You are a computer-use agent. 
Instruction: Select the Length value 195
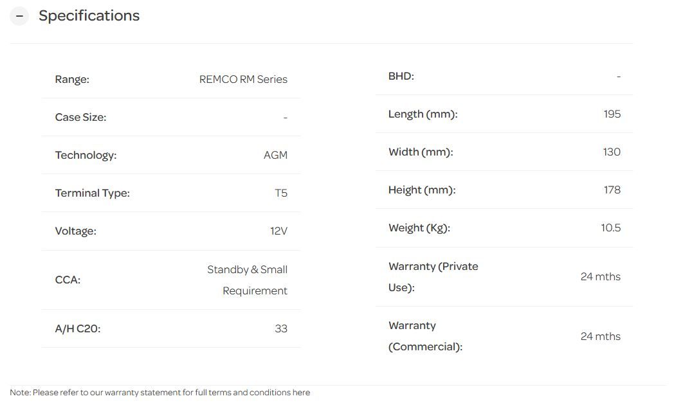click(x=612, y=114)
